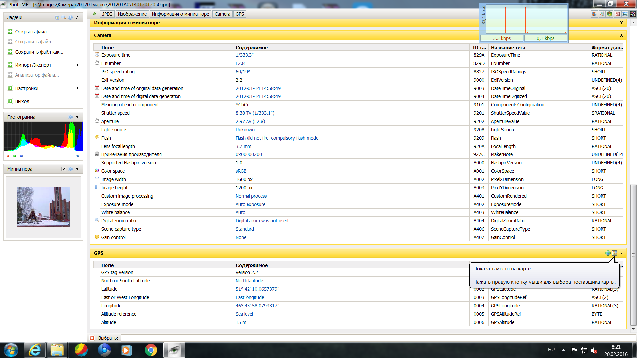Click the expand histogram icon below graph

pyautogui.click(x=78, y=156)
